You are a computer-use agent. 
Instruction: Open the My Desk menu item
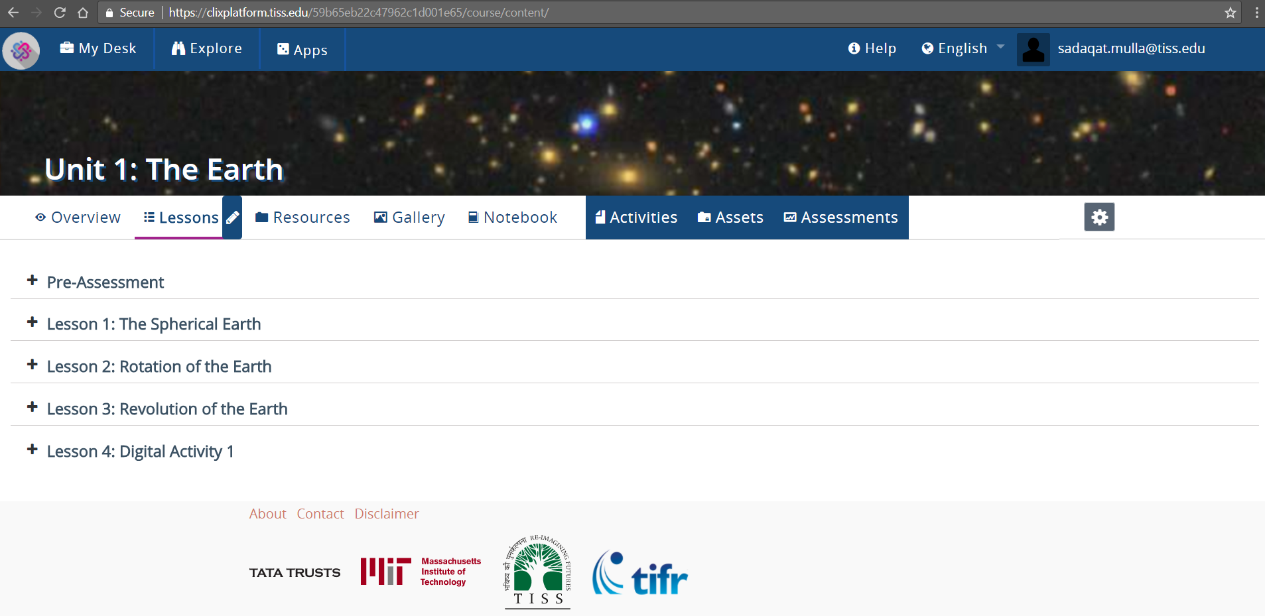pos(98,48)
